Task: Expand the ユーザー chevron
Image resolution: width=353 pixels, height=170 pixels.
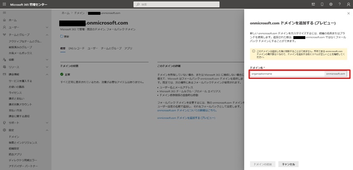Action: click(47, 28)
